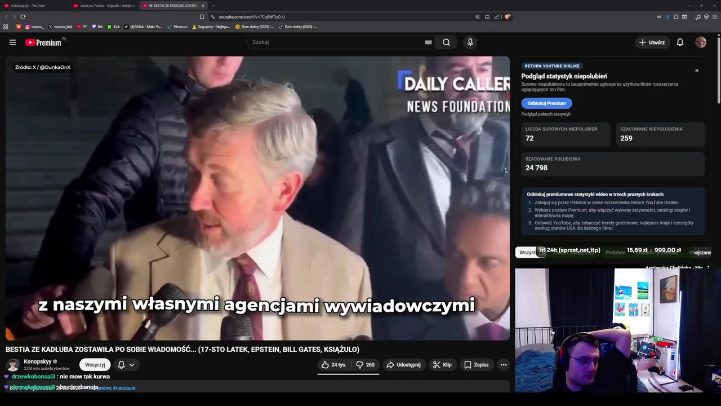The width and height of the screenshot is (721, 406).
Task: Save video to playlist with Zapisz
Action: pyautogui.click(x=476, y=365)
